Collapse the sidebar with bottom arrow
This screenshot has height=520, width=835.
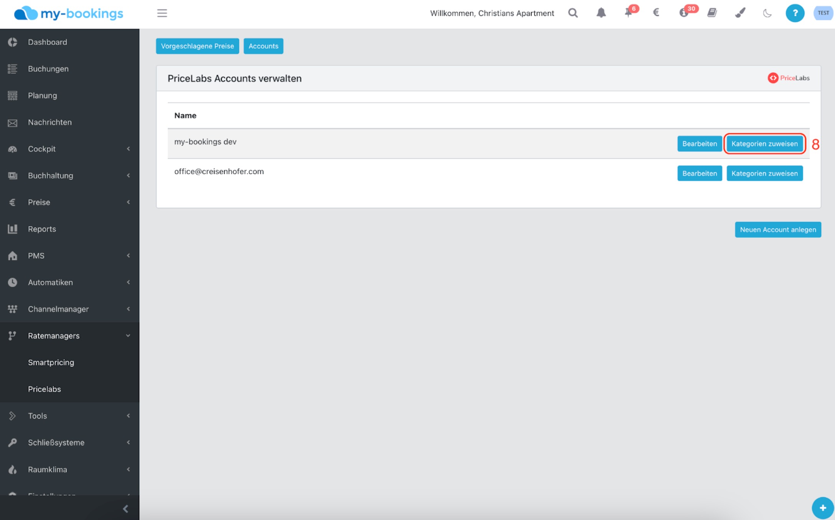pyautogui.click(x=125, y=509)
